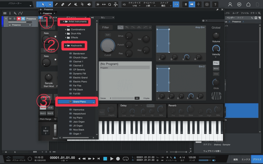Viewport: 263px width, 164px height.
Task: Select the Grand Piano preset
Action: click(77, 102)
